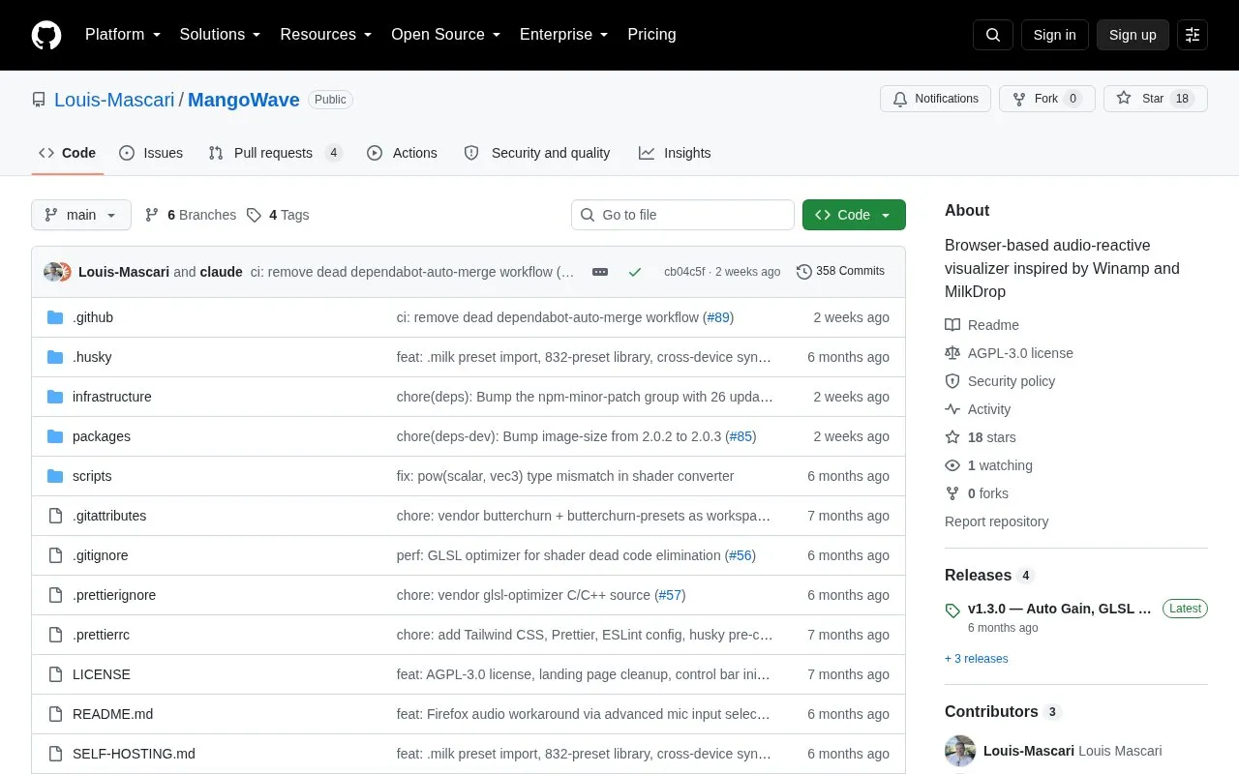Expand the Platform menu

(x=123, y=35)
